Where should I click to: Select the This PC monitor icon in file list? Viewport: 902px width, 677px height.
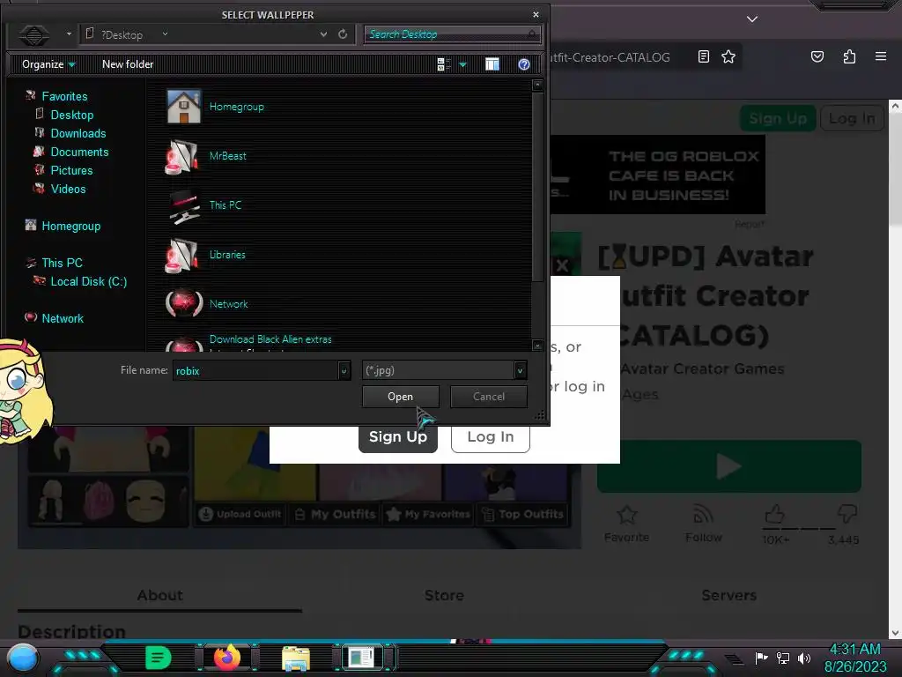pyautogui.click(x=184, y=206)
